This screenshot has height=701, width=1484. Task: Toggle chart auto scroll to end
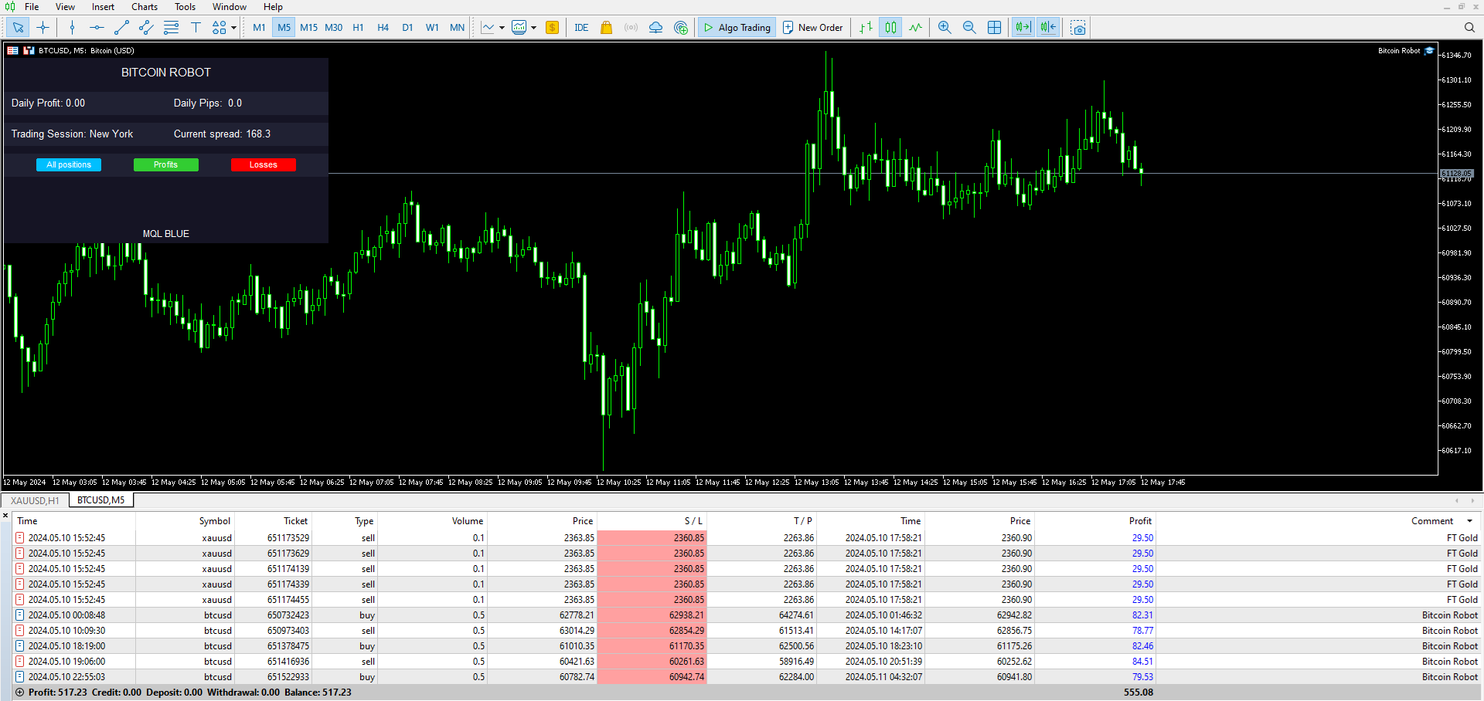1023,28
